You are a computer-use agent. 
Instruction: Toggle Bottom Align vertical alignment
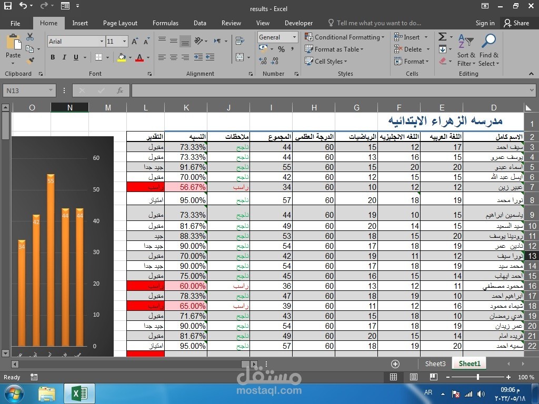click(x=185, y=41)
